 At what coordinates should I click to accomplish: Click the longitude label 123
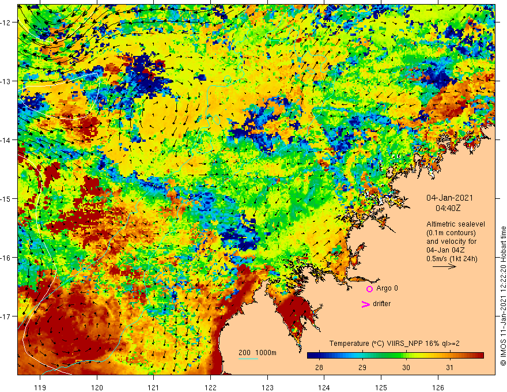tap(267, 387)
